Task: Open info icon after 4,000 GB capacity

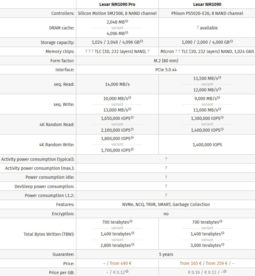Action: pyautogui.click(x=231, y=41)
